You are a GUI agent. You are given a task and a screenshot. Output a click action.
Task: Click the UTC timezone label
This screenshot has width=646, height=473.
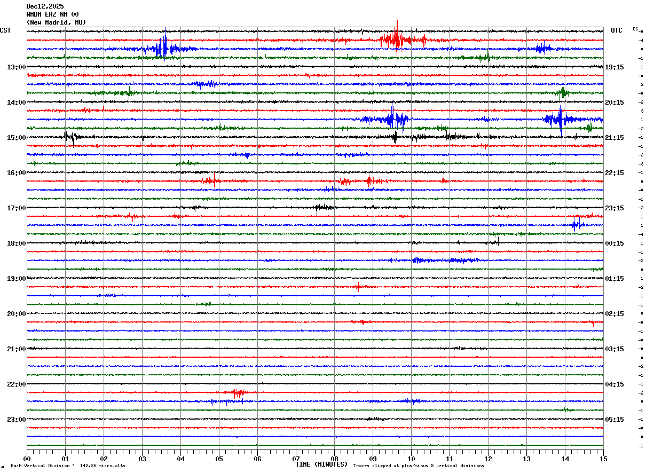617,30
